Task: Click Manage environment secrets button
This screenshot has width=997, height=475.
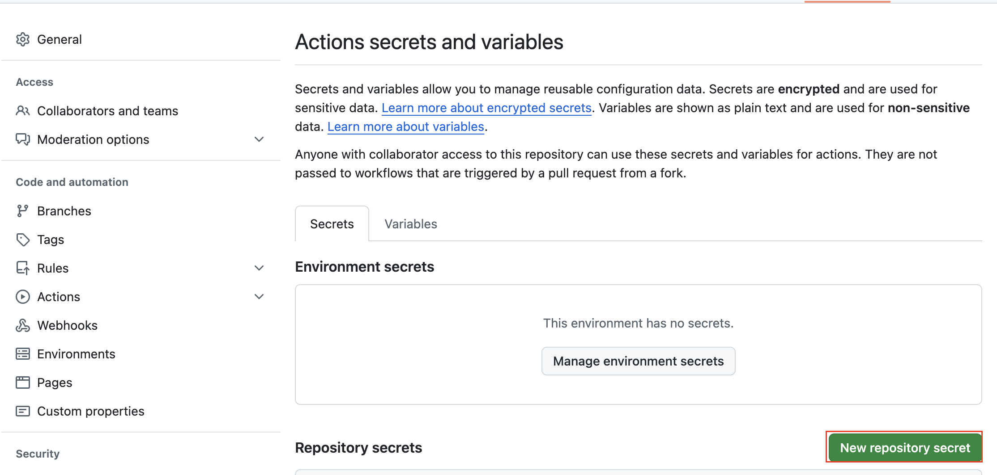Action: pyautogui.click(x=638, y=361)
